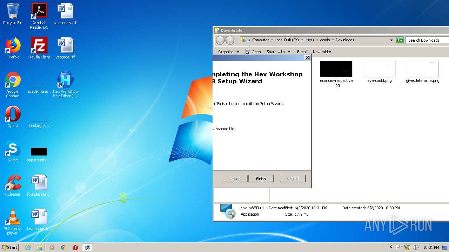Click hw_v680.exe application icon in details pane
The image size is (449, 252).
228,211
